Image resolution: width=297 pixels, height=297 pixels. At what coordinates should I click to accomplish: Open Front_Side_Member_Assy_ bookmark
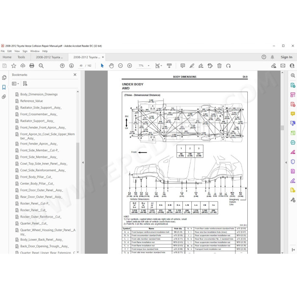click(39, 157)
